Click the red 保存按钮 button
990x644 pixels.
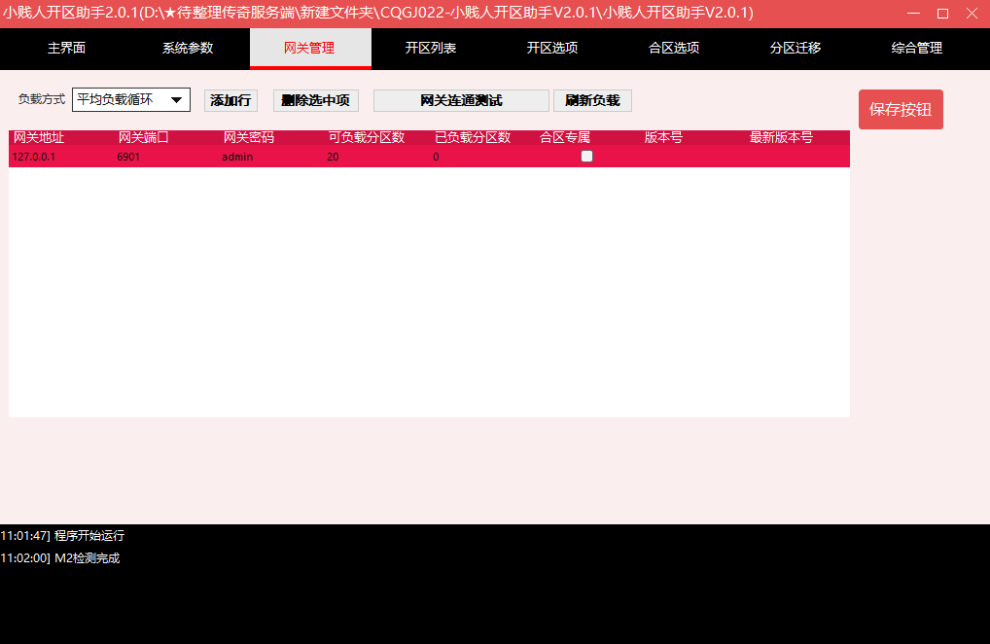point(901,109)
